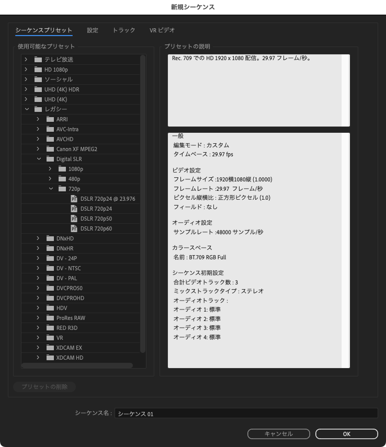The width and height of the screenshot is (386, 447).
Task: Expand the 1080p subfolder
Action: (50, 169)
